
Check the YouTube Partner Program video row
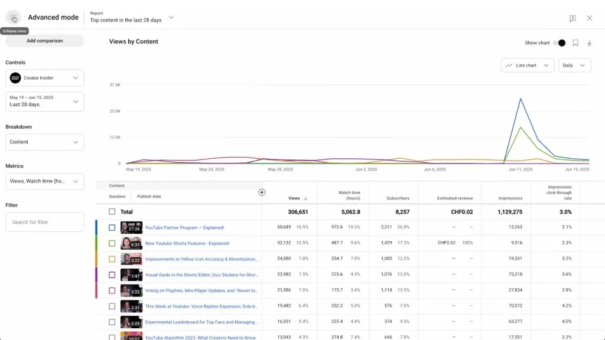[112, 227]
